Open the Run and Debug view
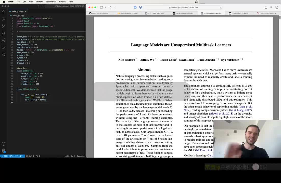Image resolution: width=281 pixels, height=183 pixels. 3,33
